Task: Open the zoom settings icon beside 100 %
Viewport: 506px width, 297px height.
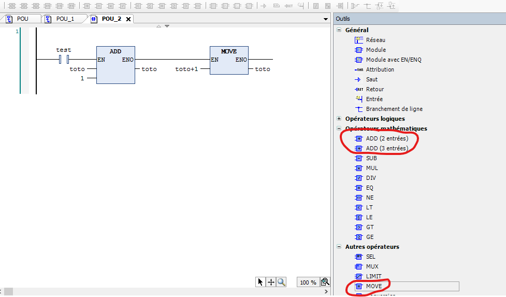Action: (x=325, y=282)
